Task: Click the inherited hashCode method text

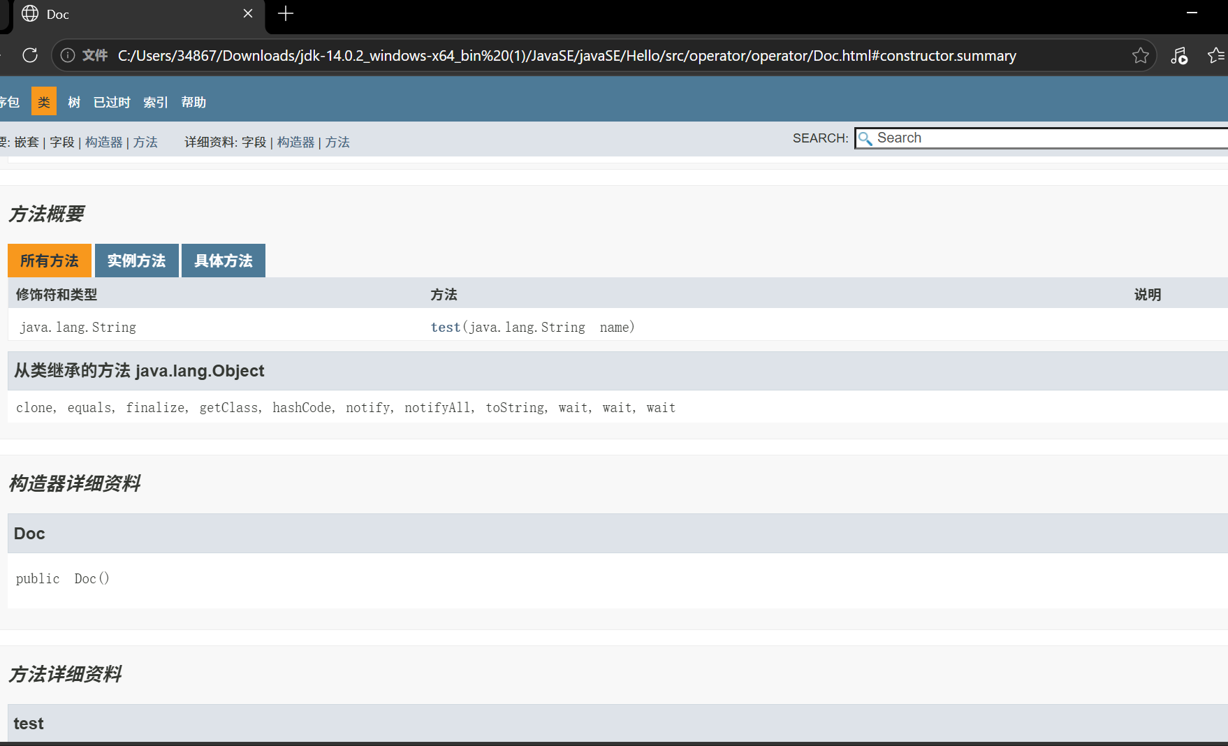Action: [302, 407]
